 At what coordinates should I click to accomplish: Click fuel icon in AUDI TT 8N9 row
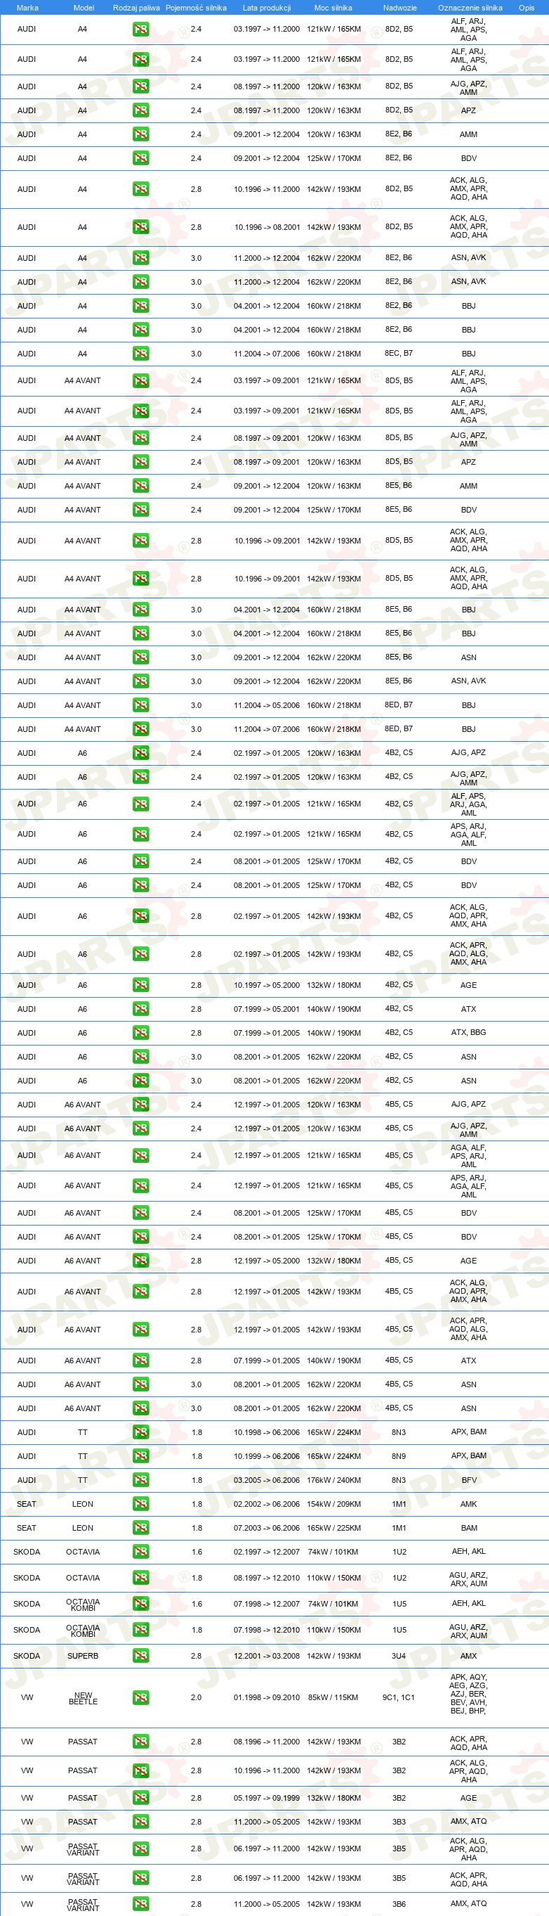pos(140,1456)
